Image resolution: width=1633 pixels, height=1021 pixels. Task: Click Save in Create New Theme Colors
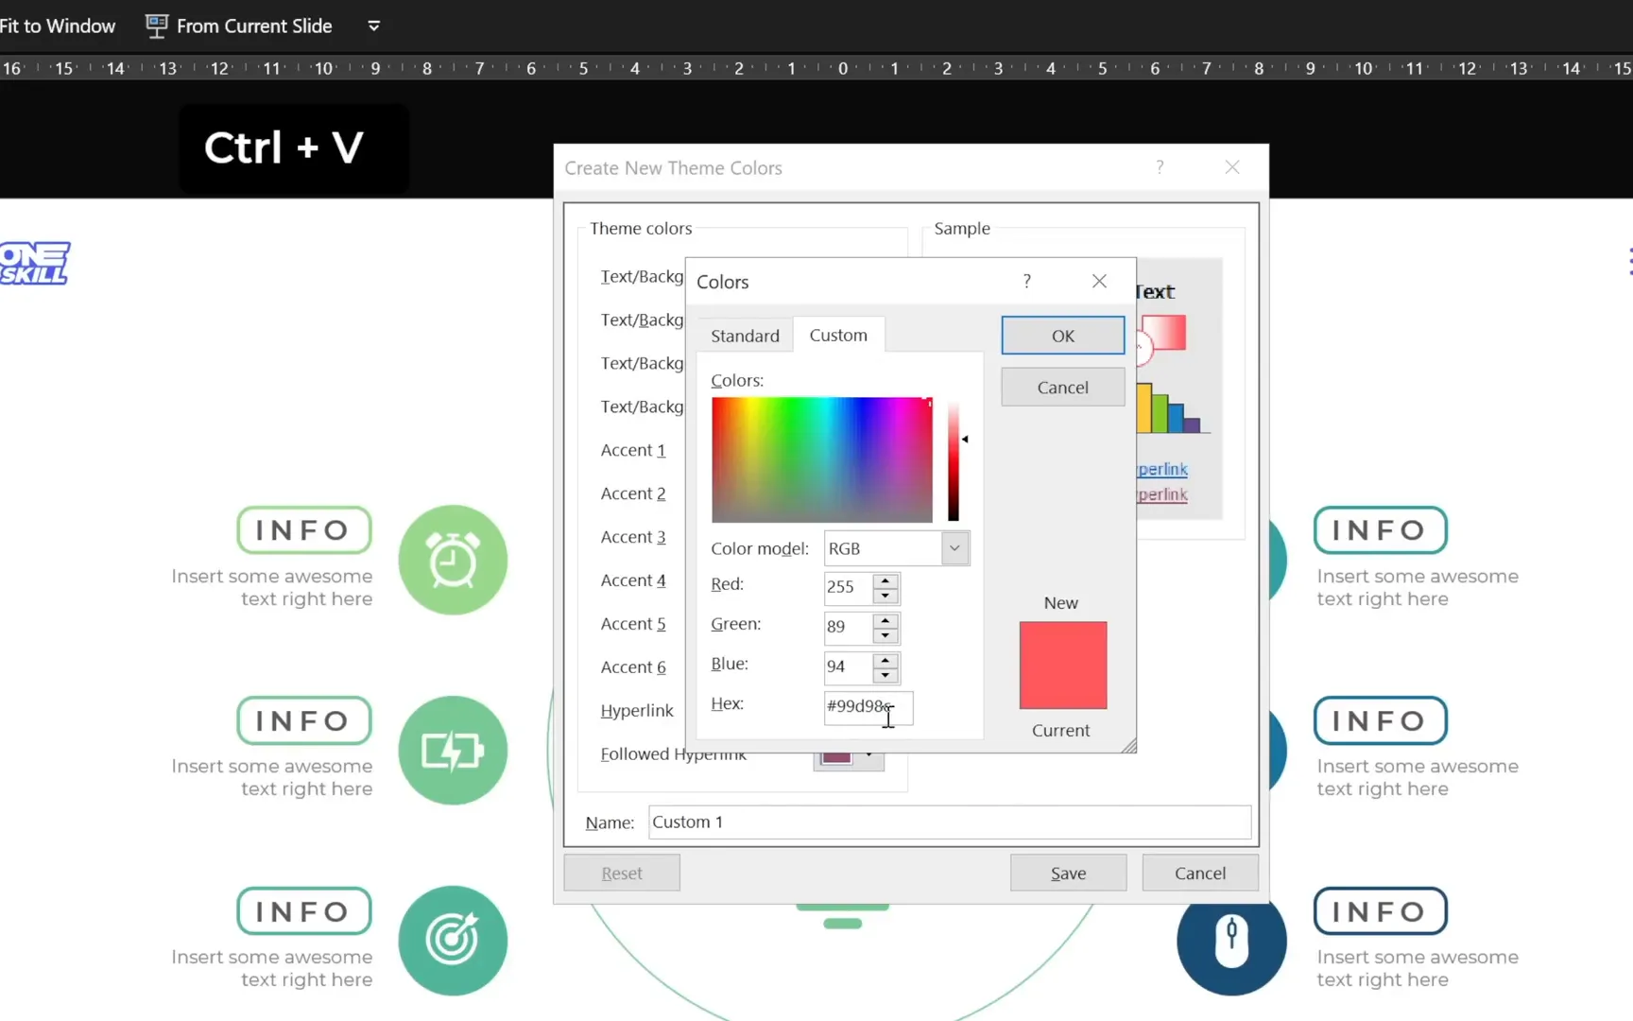click(x=1068, y=874)
